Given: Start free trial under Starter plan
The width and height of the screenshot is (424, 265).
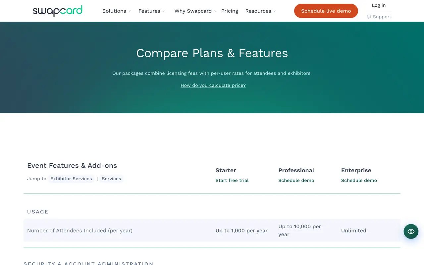Looking at the screenshot, I should [x=232, y=181].
